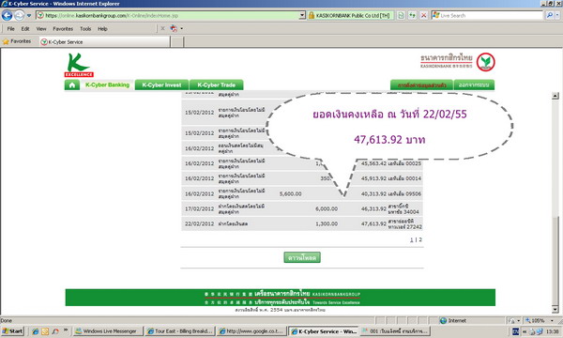This screenshot has width=563, height=338.
Task: Click the page scrollbar up arrow
Action: [x=555, y=96]
